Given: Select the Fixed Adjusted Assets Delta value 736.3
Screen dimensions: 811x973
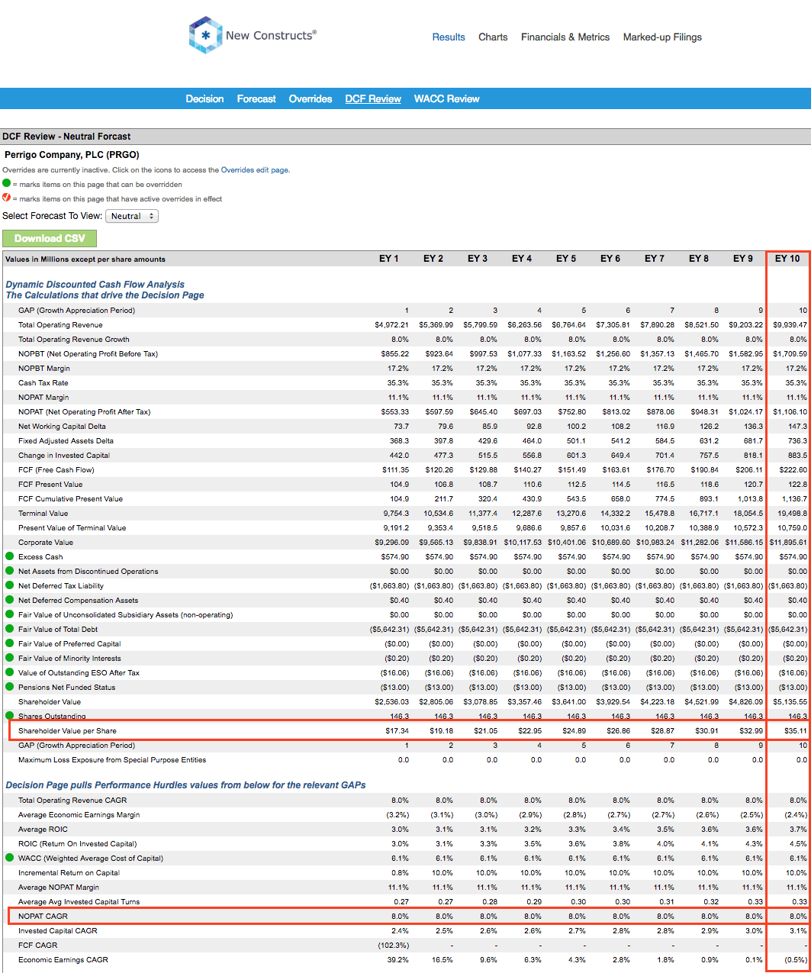Looking at the screenshot, I should [798, 441].
